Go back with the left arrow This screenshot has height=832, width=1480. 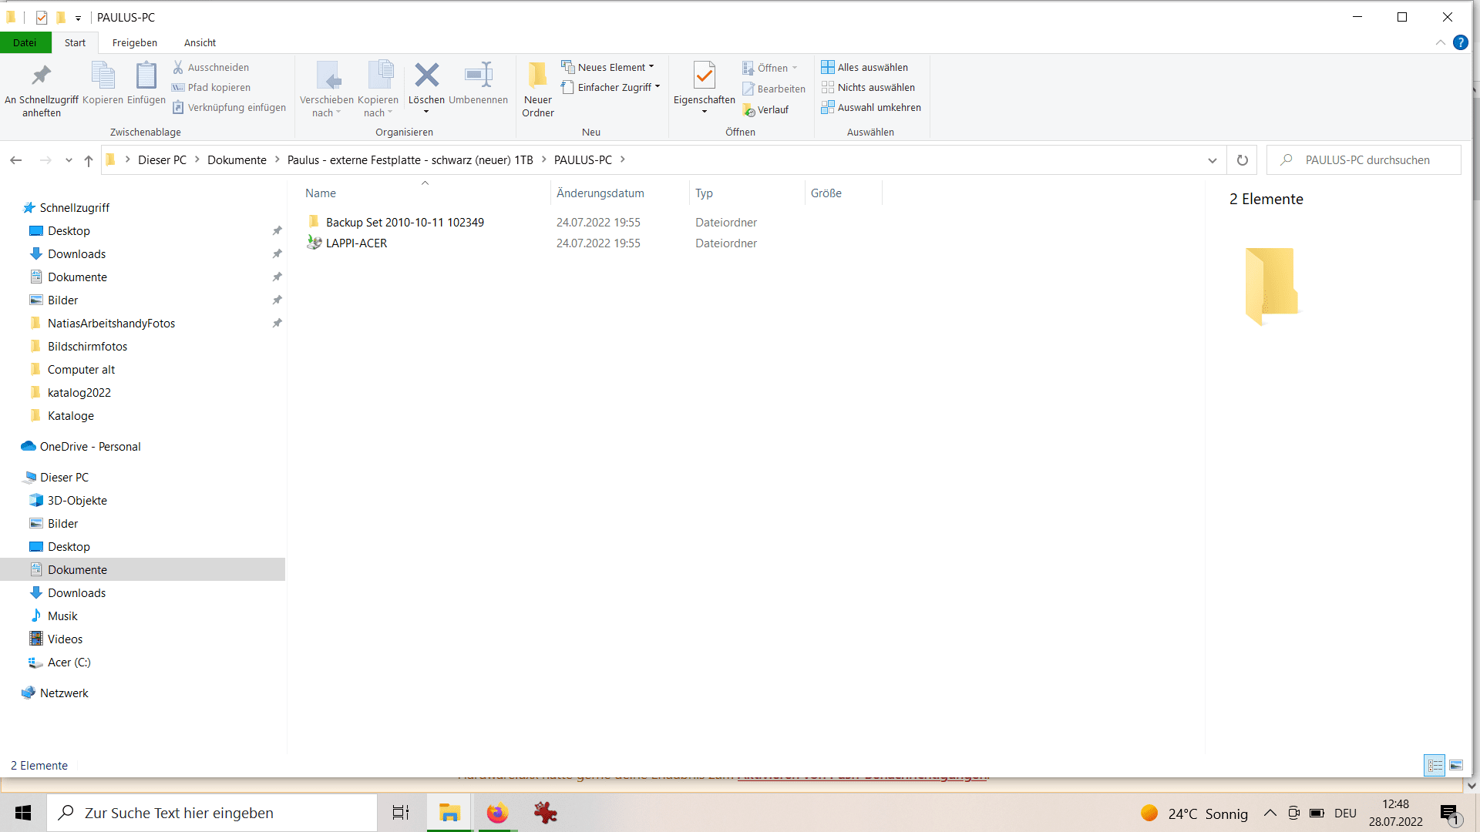15,160
